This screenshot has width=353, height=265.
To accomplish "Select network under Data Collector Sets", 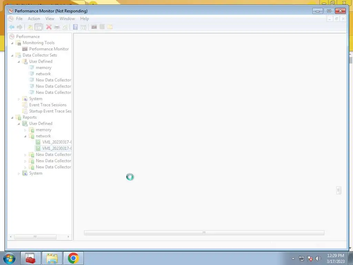I will 43,74.
